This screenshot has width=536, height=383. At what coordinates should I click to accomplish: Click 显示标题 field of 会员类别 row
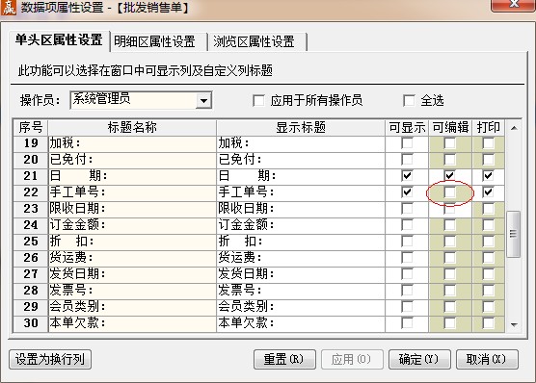coord(301,307)
